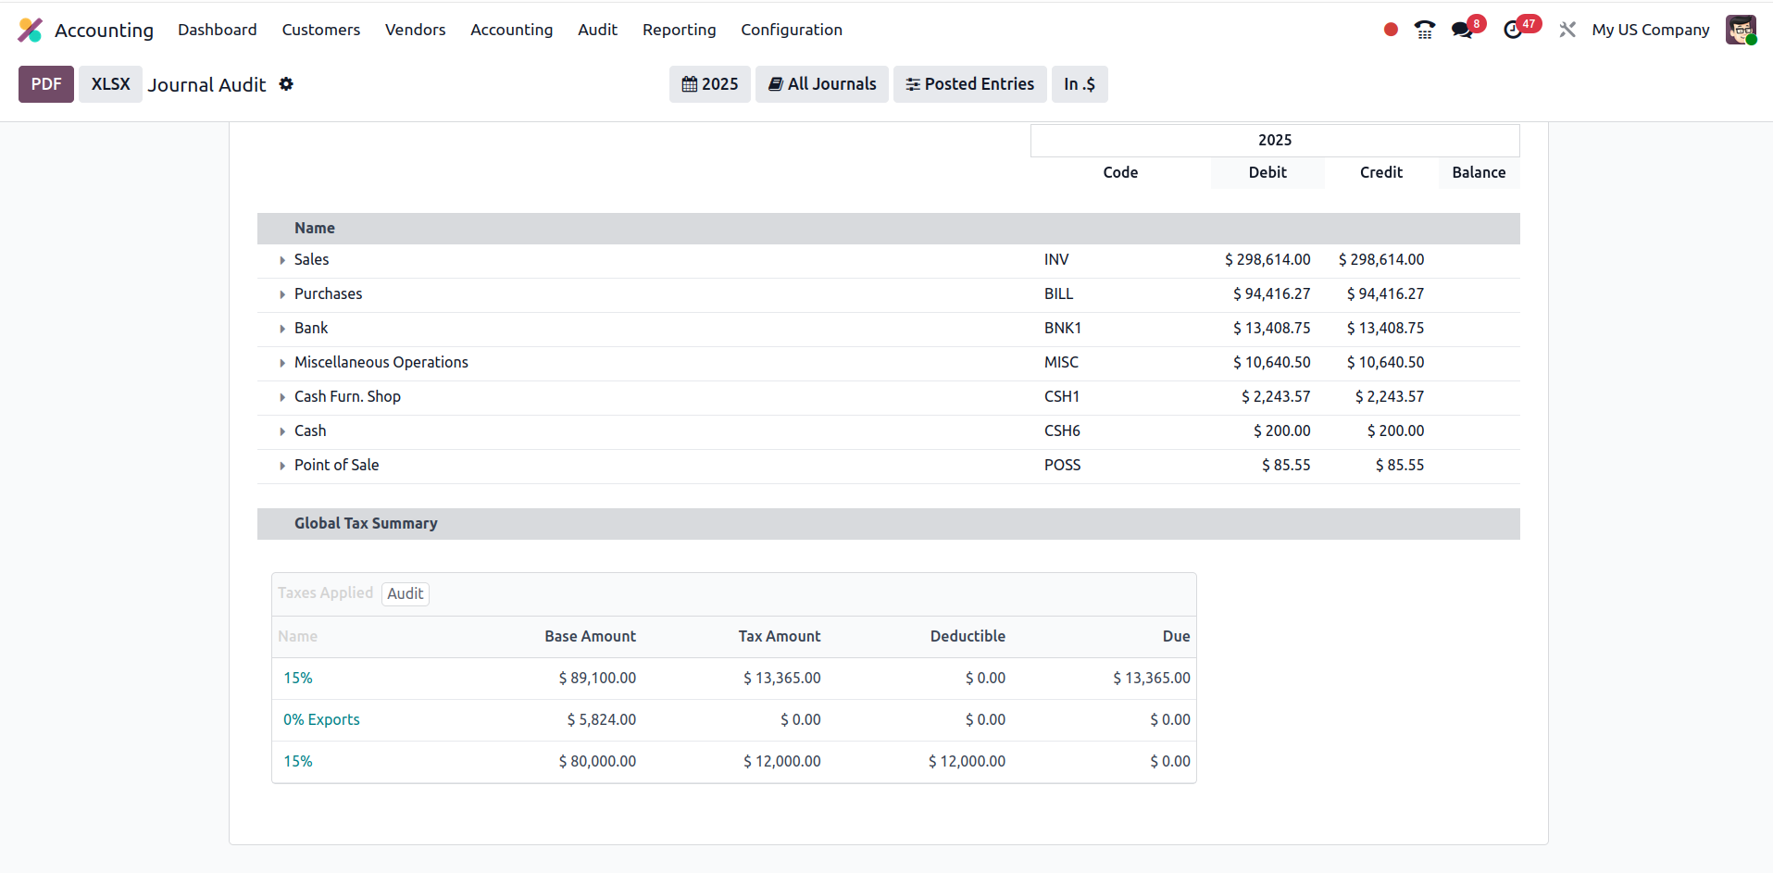Open the VoIP phone icon
Screen dimensions: 1773x873
1424,30
